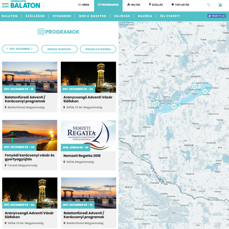Image resolution: width=229 pixels, height=229 pixels.
Task: Open Bor & Gasztro section
Action: [92, 16]
